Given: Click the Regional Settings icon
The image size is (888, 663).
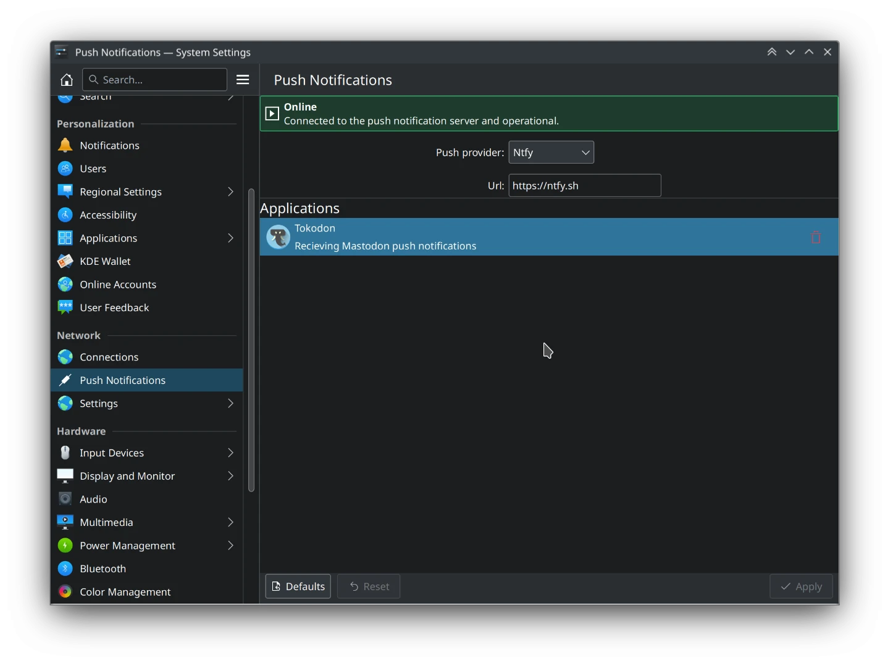Looking at the screenshot, I should [65, 191].
